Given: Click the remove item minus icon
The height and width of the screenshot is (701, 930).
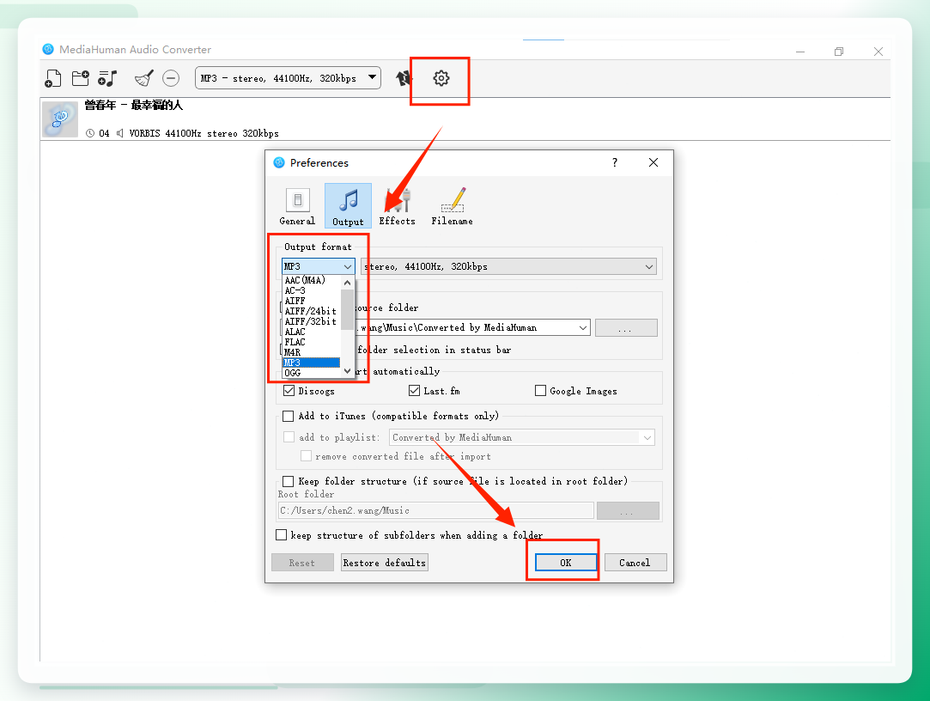Looking at the screenshot, I should point(171,78).
